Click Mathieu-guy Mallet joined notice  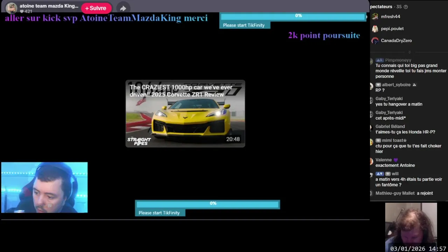coord(404,193)
